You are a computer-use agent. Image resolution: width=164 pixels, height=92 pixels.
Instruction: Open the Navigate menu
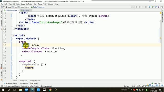pos(16,4)
